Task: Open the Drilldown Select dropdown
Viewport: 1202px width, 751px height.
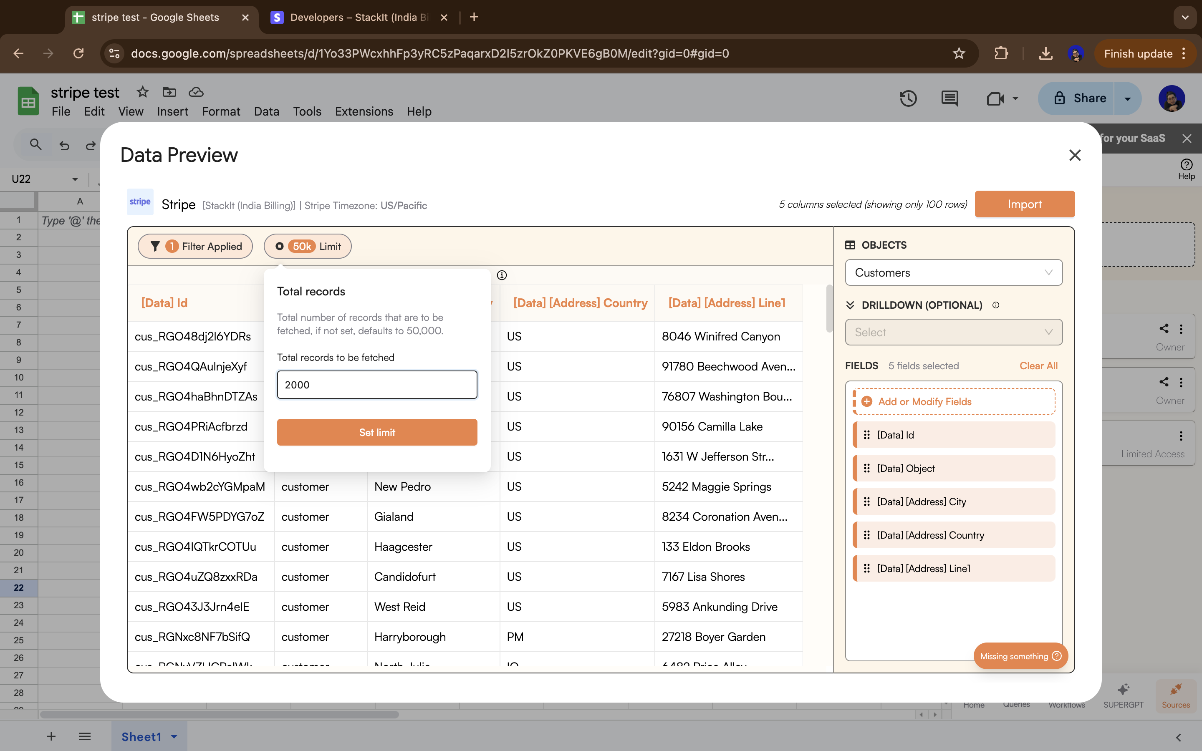Action: click(x=953, y=332)
